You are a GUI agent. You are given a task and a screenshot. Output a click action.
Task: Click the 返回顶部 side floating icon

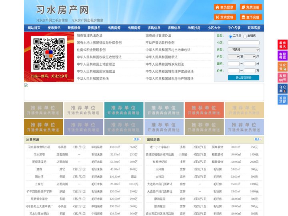pos(282,100)
